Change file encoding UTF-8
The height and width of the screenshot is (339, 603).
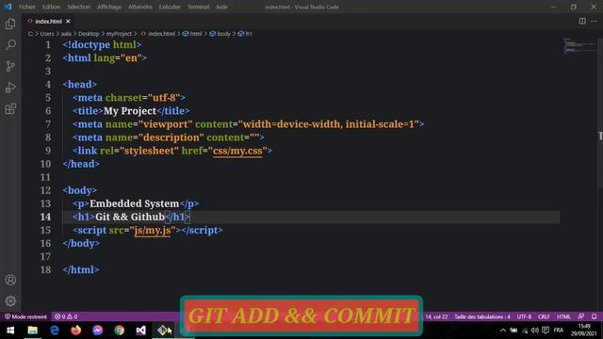coord(524,316)
